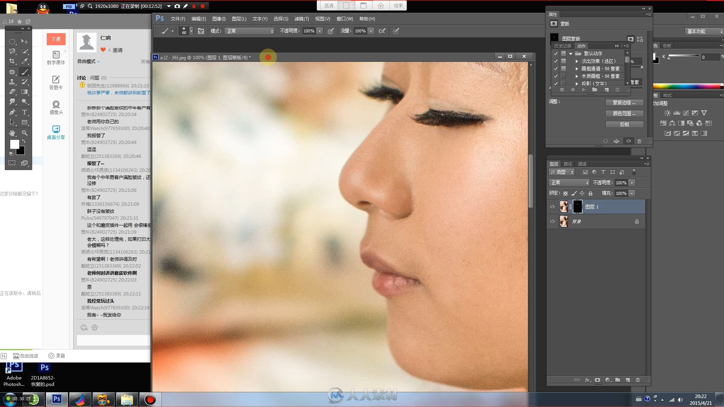Select the Crop tool
Image resolution: width=724 pixels, height=407 pixels.
12,61
